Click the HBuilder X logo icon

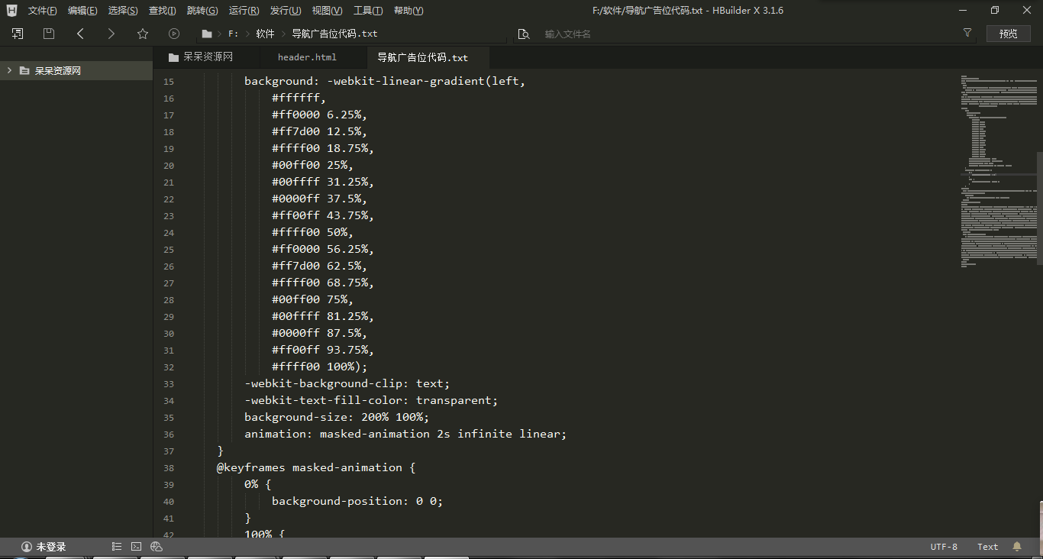tap(11, 10)
